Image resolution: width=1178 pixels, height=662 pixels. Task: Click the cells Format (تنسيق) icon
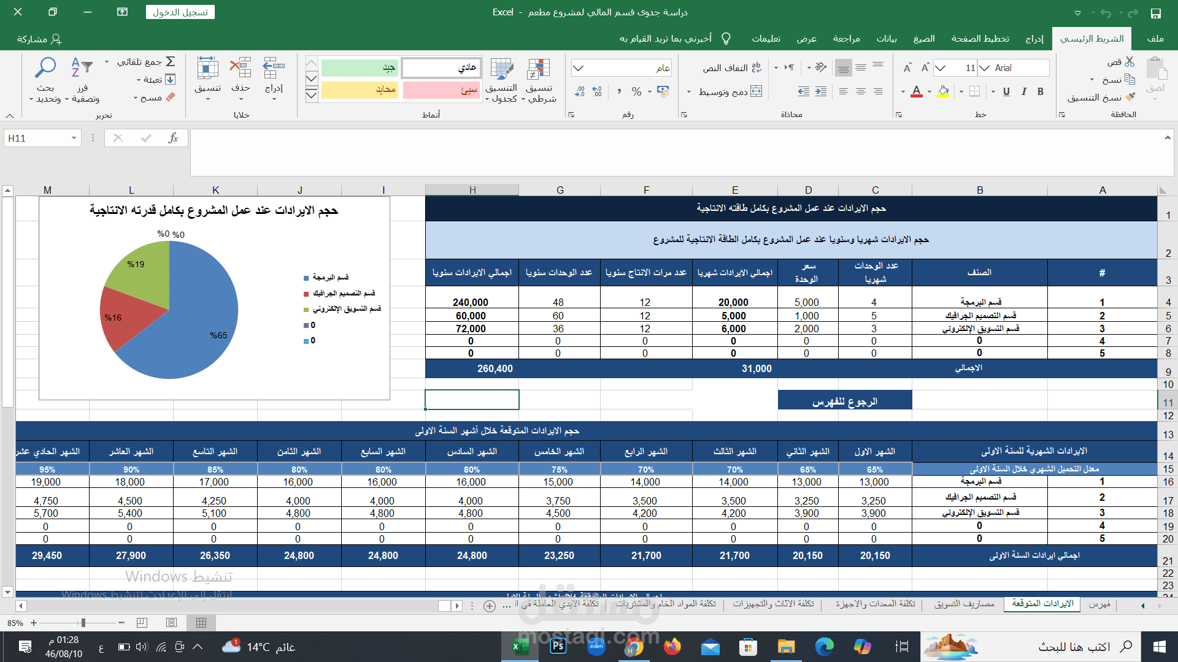tap(207, 69)
